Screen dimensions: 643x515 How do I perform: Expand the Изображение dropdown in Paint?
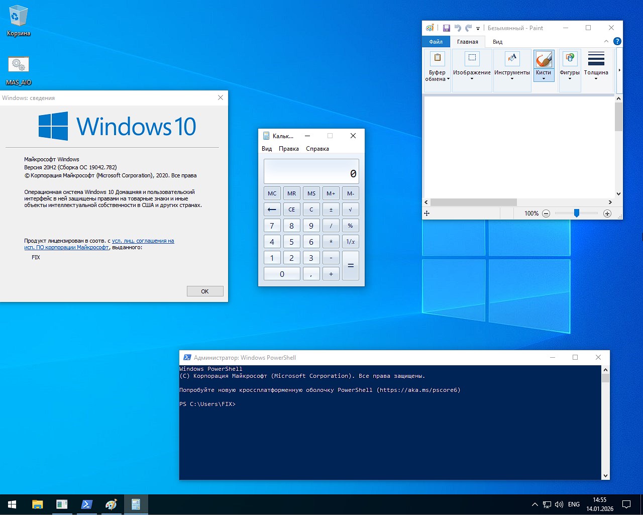point(472,79)
